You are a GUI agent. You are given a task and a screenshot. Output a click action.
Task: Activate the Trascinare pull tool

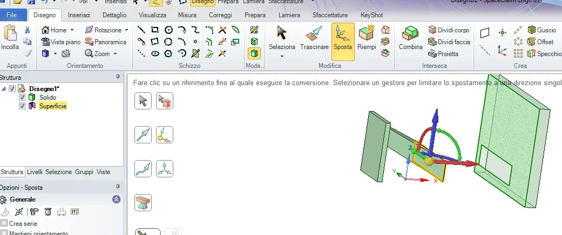pos(314,40)
